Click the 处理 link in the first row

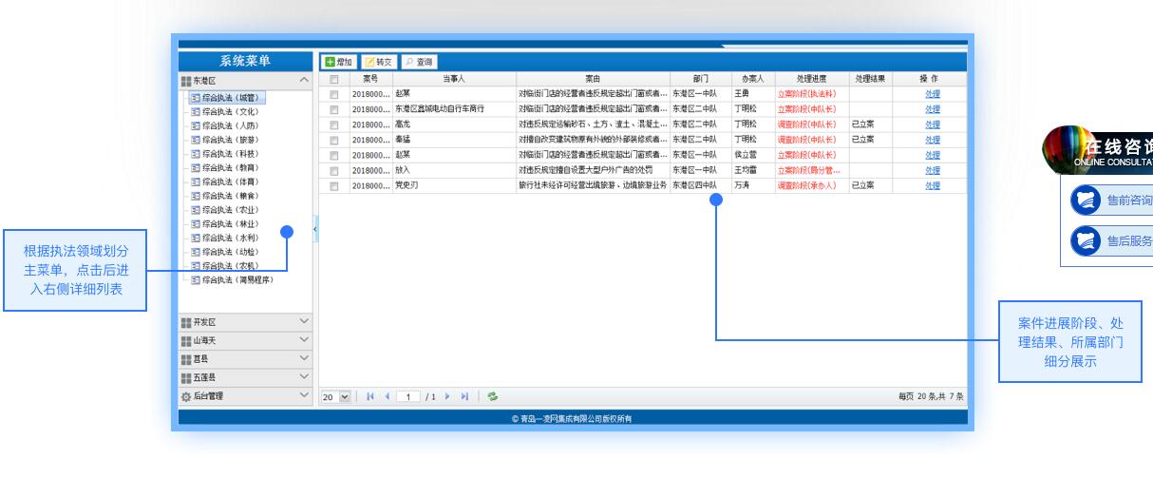click(932, 94)
